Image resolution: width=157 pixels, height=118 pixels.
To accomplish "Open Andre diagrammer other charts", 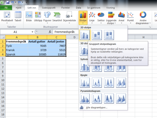I will (143, 18).
